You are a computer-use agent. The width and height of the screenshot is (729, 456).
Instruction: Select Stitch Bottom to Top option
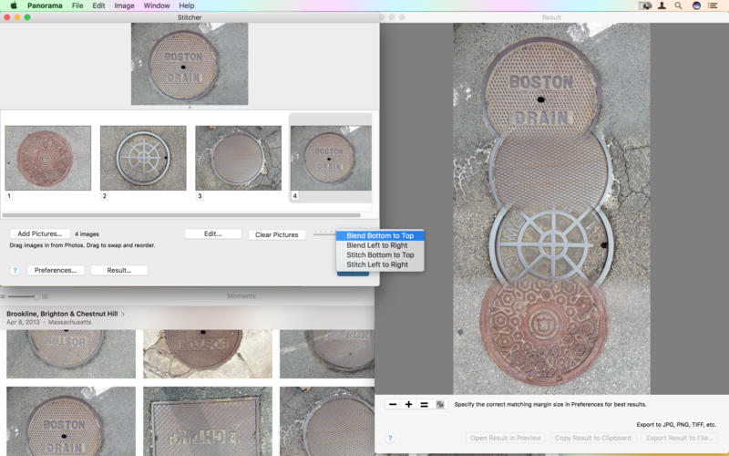pos(380,255)
